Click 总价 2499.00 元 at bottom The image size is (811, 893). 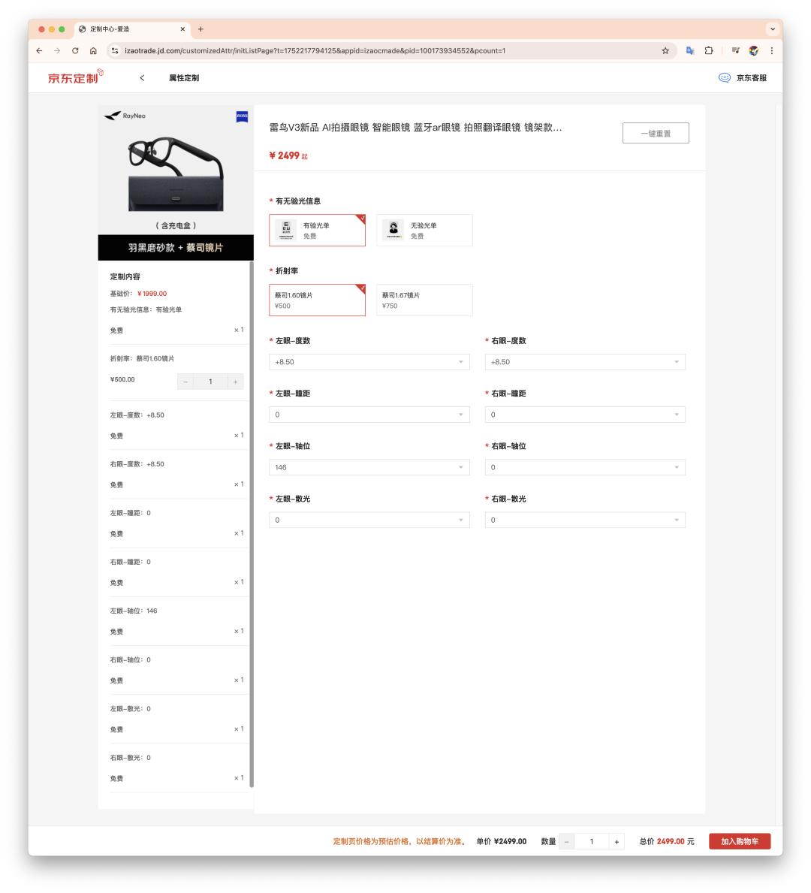coord(666,842)
